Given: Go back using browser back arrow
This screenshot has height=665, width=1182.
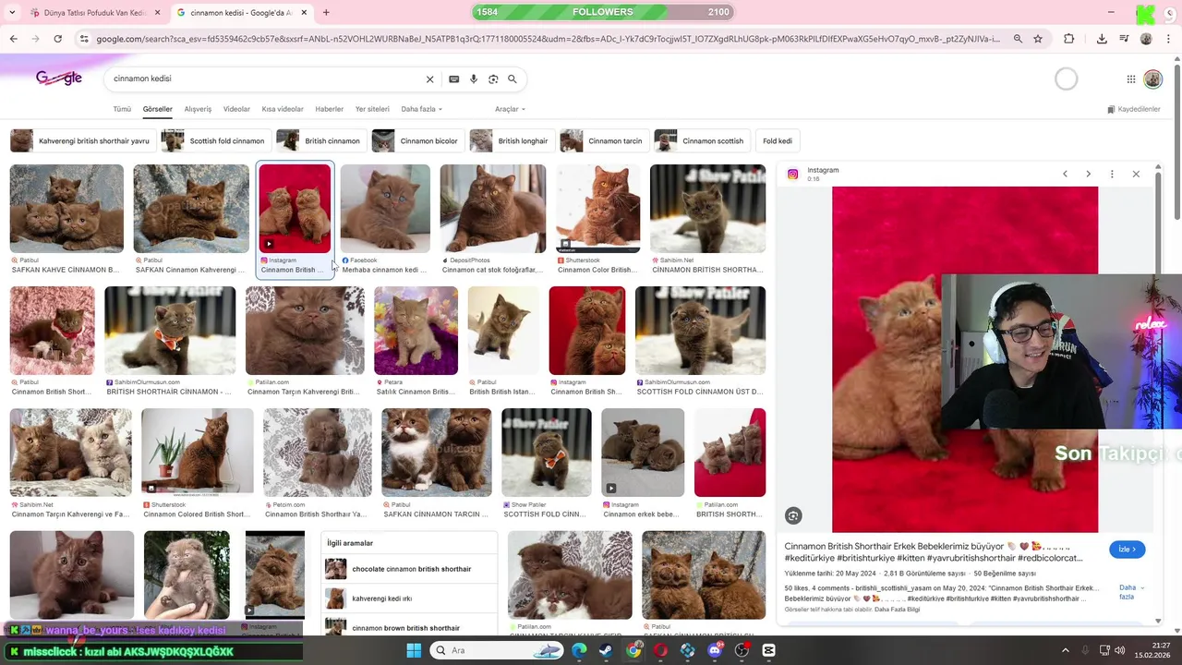Looking at the screenshot, I should (13, 39).
